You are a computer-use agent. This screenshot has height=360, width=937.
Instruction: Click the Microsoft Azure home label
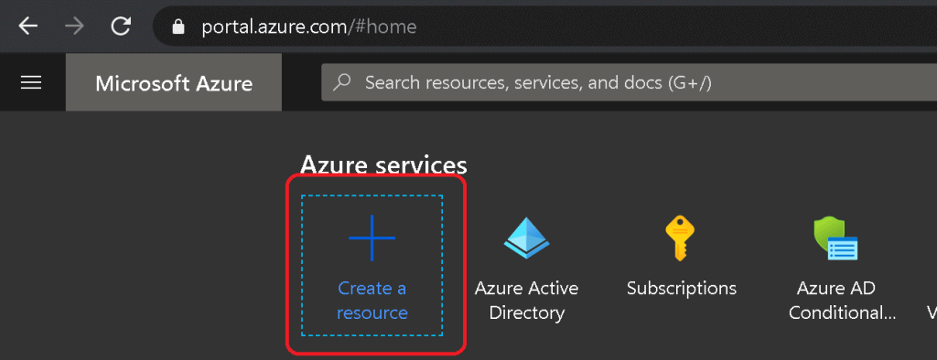[x=174, y=83]
